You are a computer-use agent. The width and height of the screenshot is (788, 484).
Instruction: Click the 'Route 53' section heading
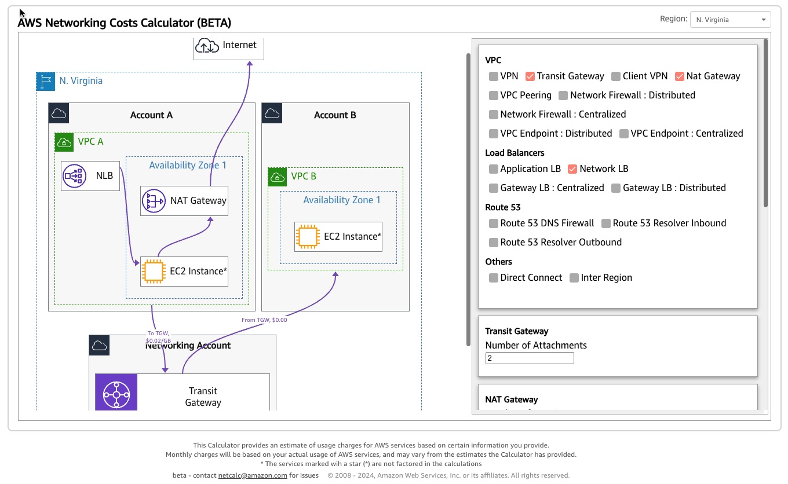503,207
